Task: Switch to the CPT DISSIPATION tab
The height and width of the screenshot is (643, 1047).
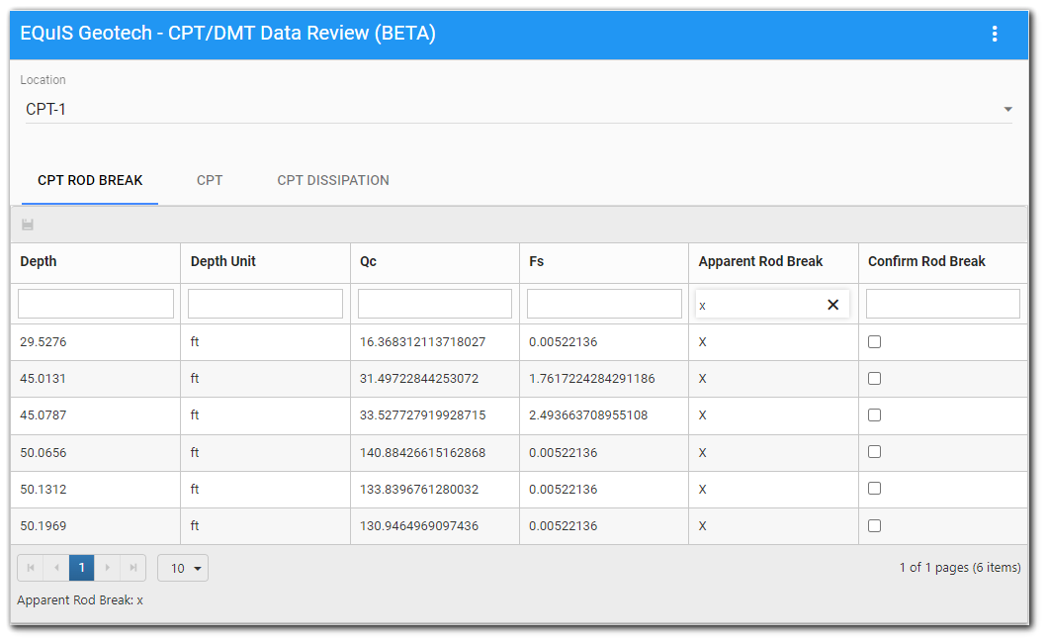Action: (x=333, y=180)
